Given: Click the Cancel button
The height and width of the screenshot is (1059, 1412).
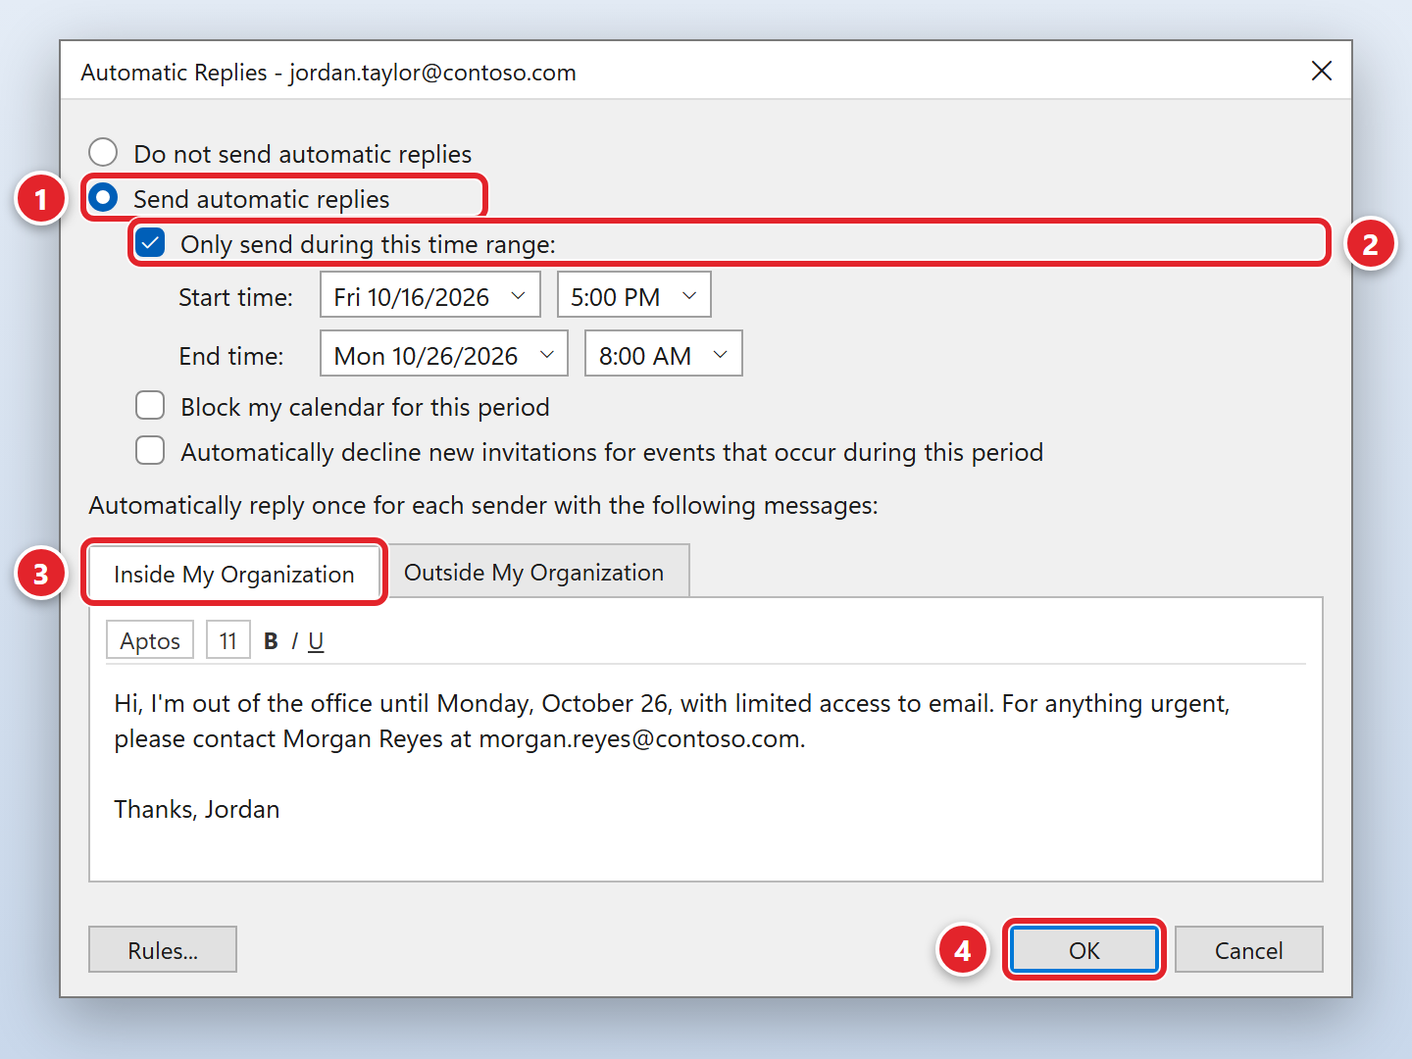Looking at the screenshot, I should pos(1248,949).
